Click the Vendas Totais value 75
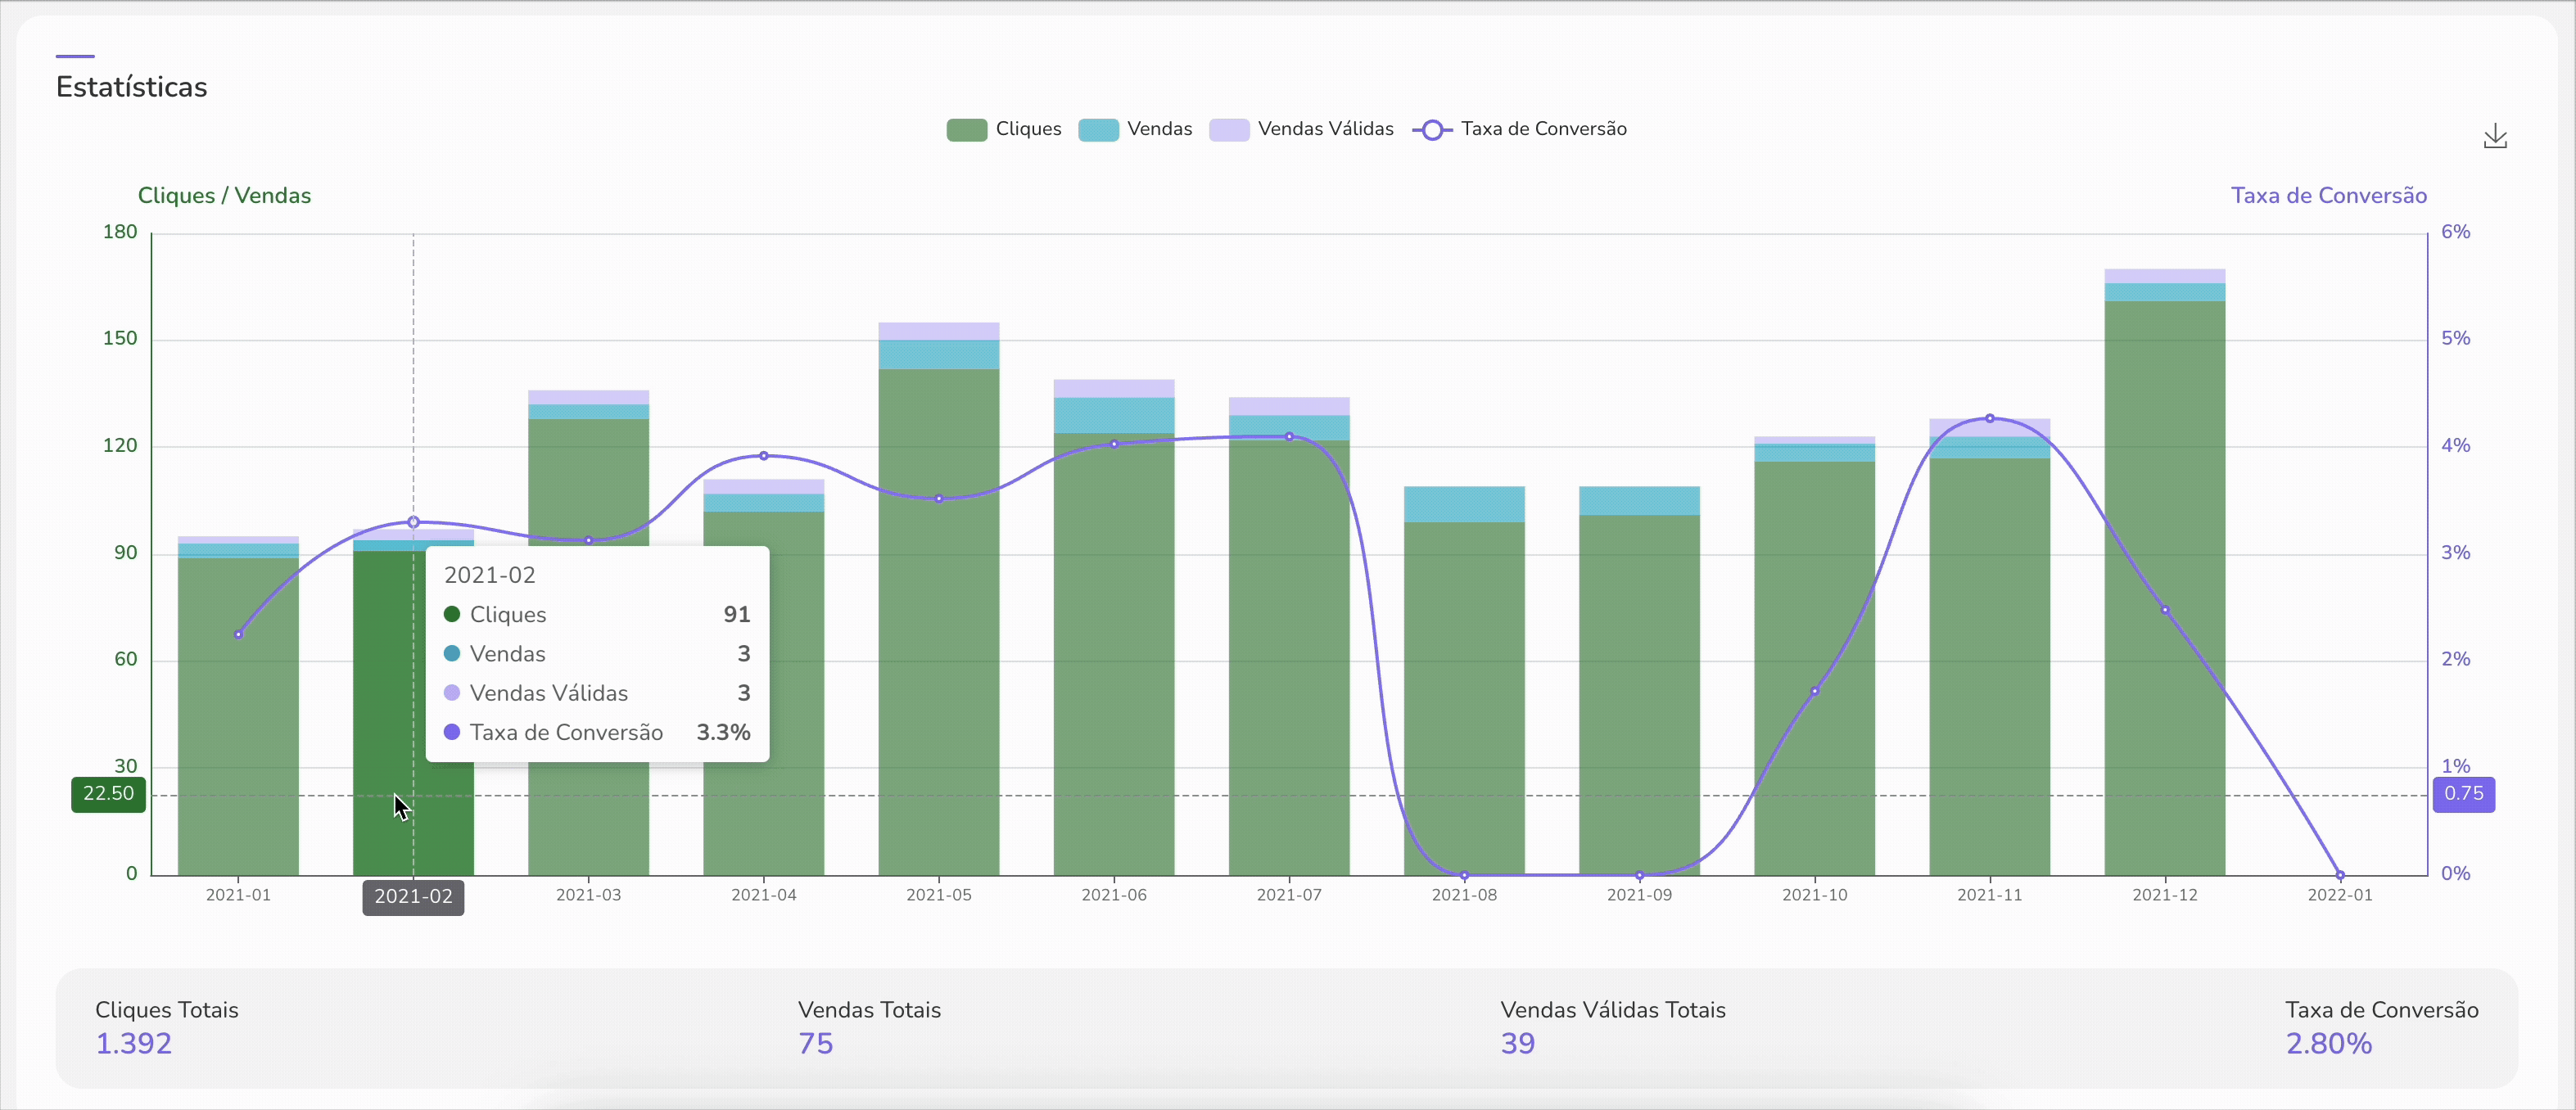The height and width of the screenshot is (1110, 2576). pos(815,1043)
